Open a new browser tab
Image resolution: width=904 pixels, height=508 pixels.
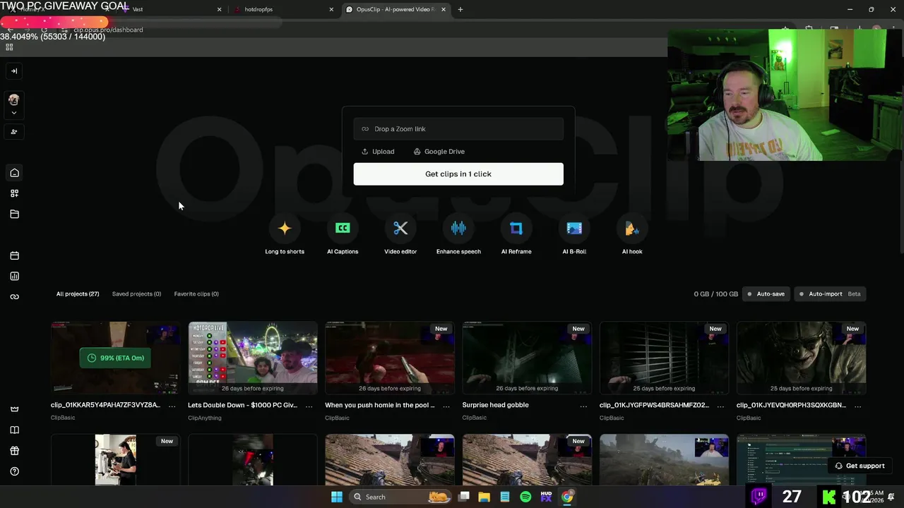coord(460,9)
